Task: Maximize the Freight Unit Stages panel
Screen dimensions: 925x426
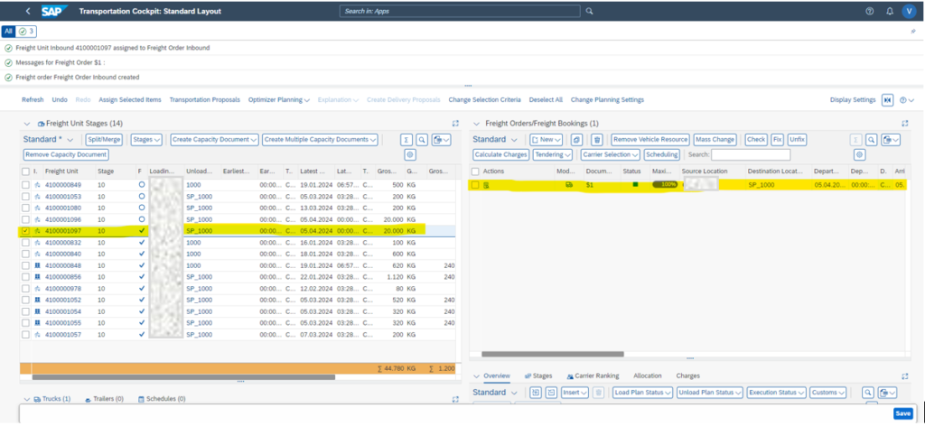Action: tap(455, 123)
